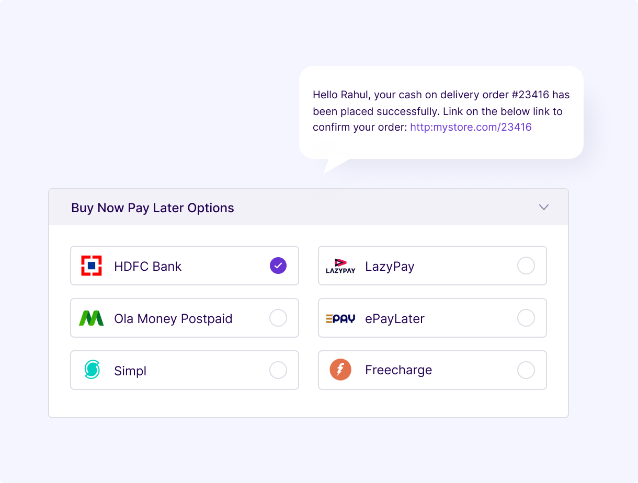The height and width of the screenshot is (483, 638).
Task: Select the Ola Money Postpaid radio button
Action: 278,318
